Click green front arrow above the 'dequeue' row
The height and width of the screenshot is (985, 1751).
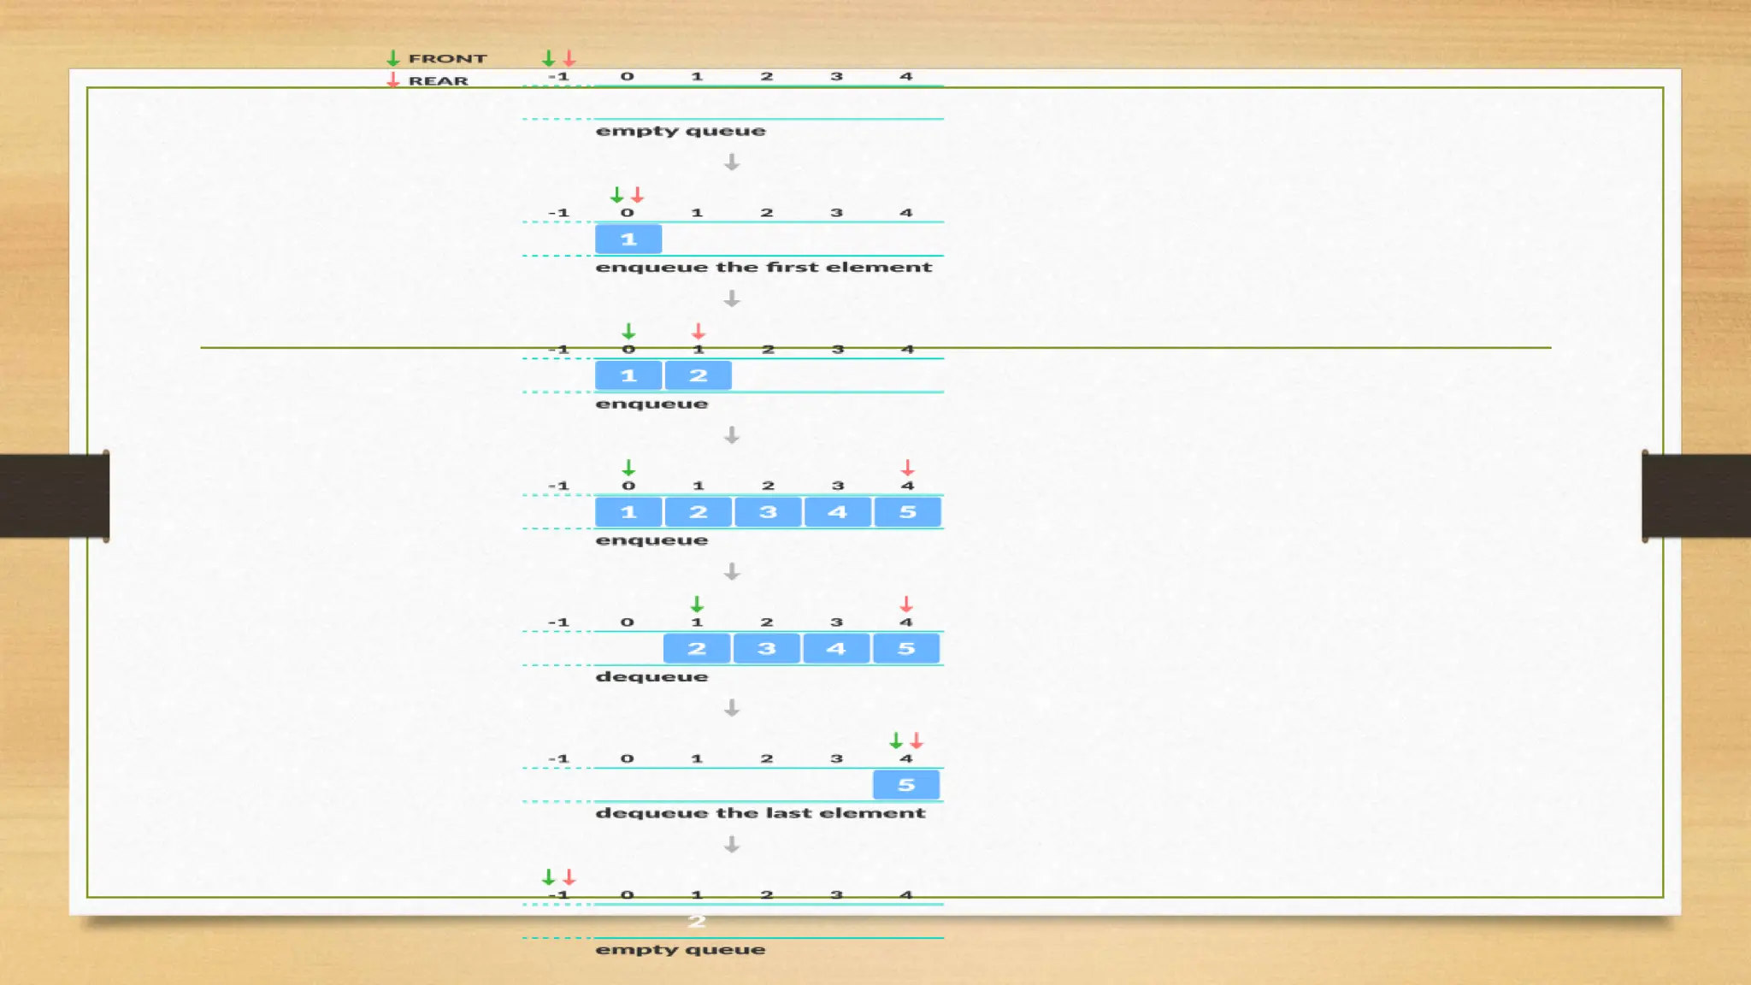tap(697, 604)
